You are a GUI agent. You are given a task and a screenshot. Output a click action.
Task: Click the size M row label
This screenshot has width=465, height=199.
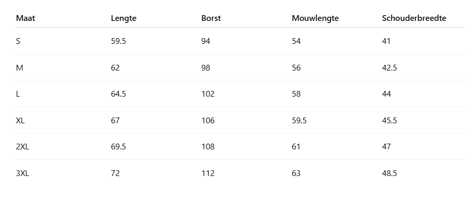tap(19, 68)
